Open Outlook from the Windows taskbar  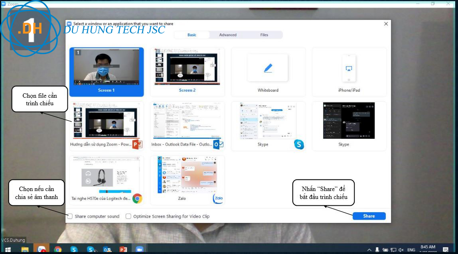107,250
